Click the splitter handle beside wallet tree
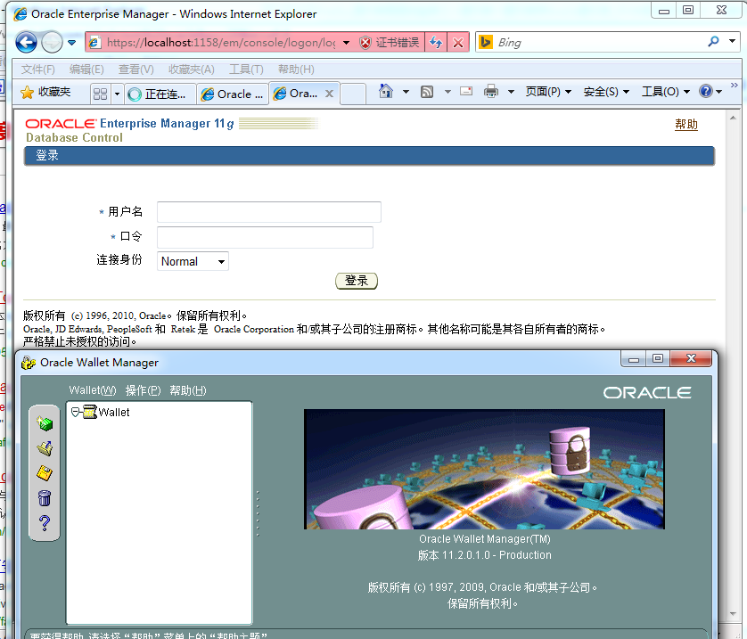The width and height of the screenshot is (747, 639). pyautogui.click(x=258, y=513)
